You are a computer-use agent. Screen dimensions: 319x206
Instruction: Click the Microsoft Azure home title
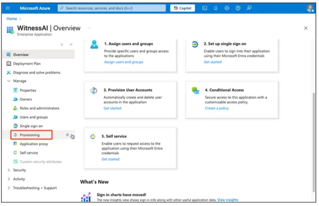pos(35,9)
